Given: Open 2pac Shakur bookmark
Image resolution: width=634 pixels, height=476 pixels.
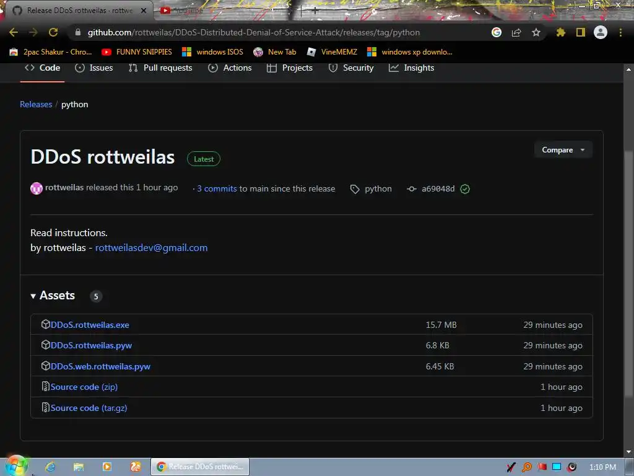Looking at the screenshot, I should tap(51, 52).
